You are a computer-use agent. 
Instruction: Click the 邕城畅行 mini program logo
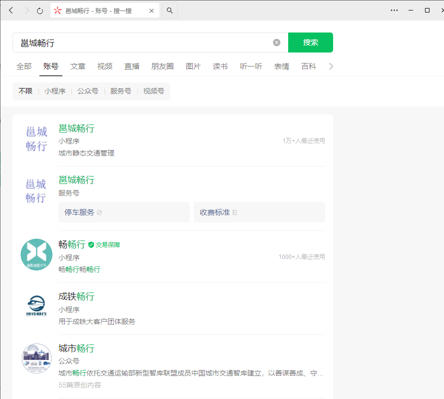(x=36, y=139)
